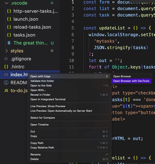Open the .gitignore file
Image resolution: width=155 pixels, height=164 pixels.
point(21,59)
